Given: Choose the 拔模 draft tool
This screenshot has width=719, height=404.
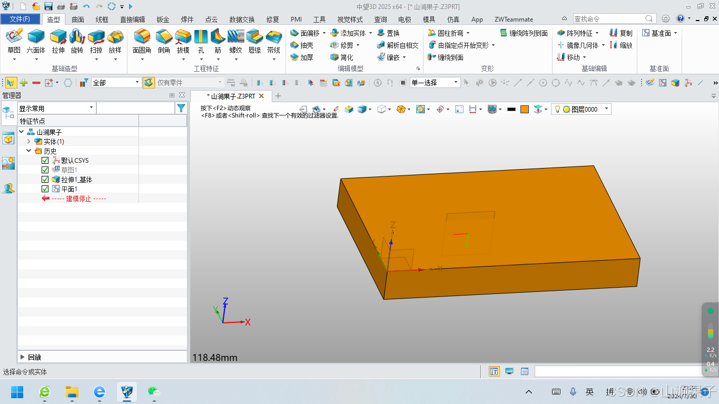Looking at the screenshot, I should pos(183,42).
